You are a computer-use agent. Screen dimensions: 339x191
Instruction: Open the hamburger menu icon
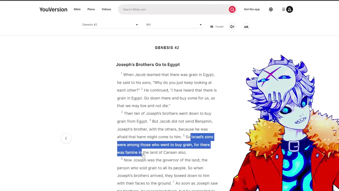[x=283, y=9]
